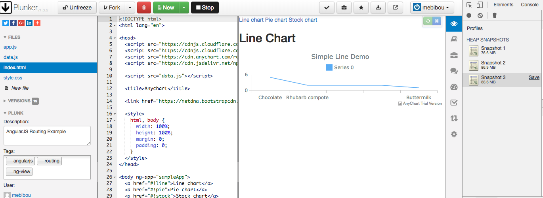543x198 pixels.
Task: Open New plunk dropdown arrow
Action: tap(183, 8)
